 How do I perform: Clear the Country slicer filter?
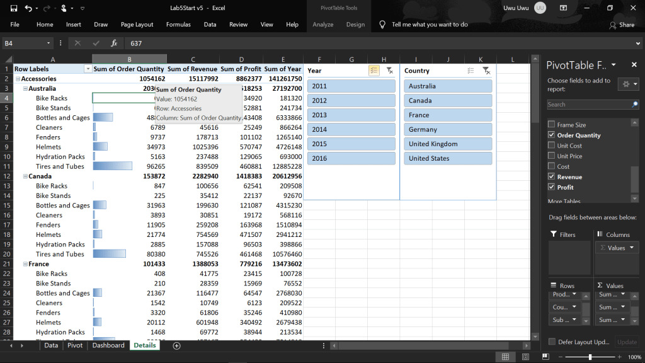tap(486, 71)
